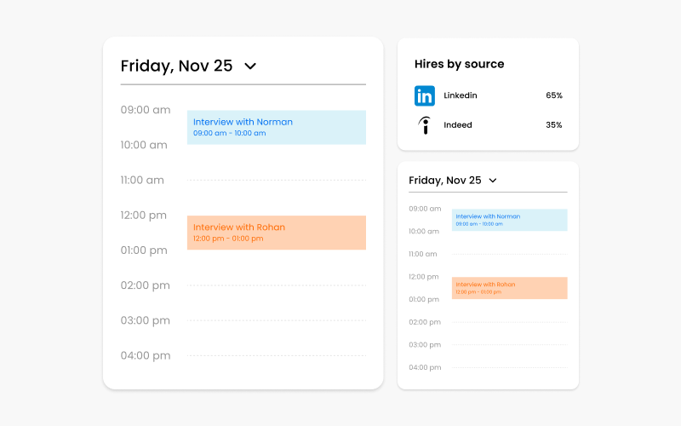Expand the large calendar date chevron

[250, 66]
